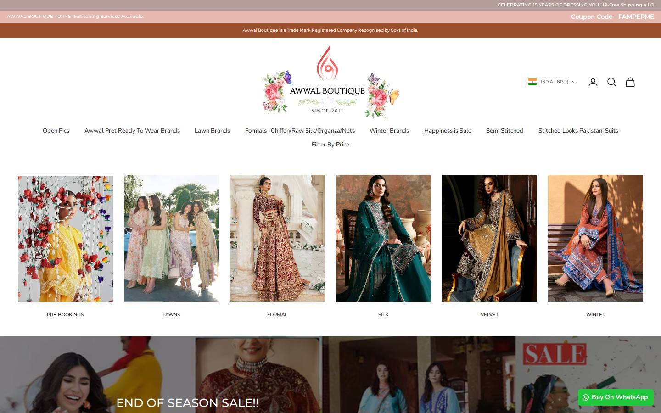Open the Lawn Brands menu

(x=212, y=131)
